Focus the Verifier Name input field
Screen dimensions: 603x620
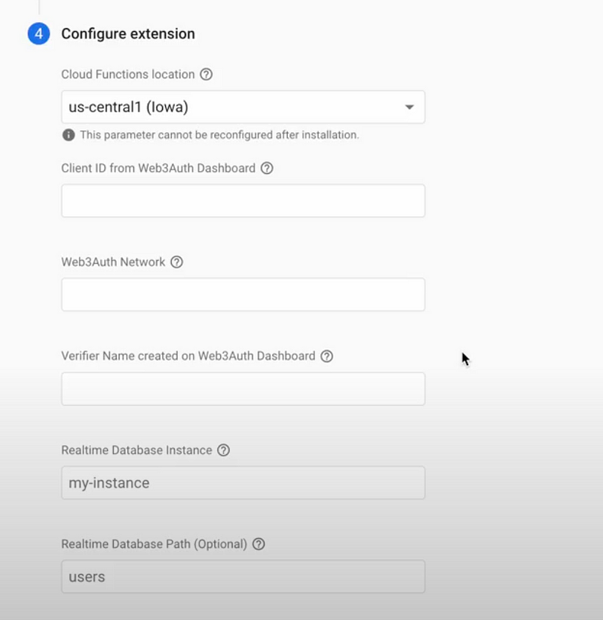click(243, 389)
